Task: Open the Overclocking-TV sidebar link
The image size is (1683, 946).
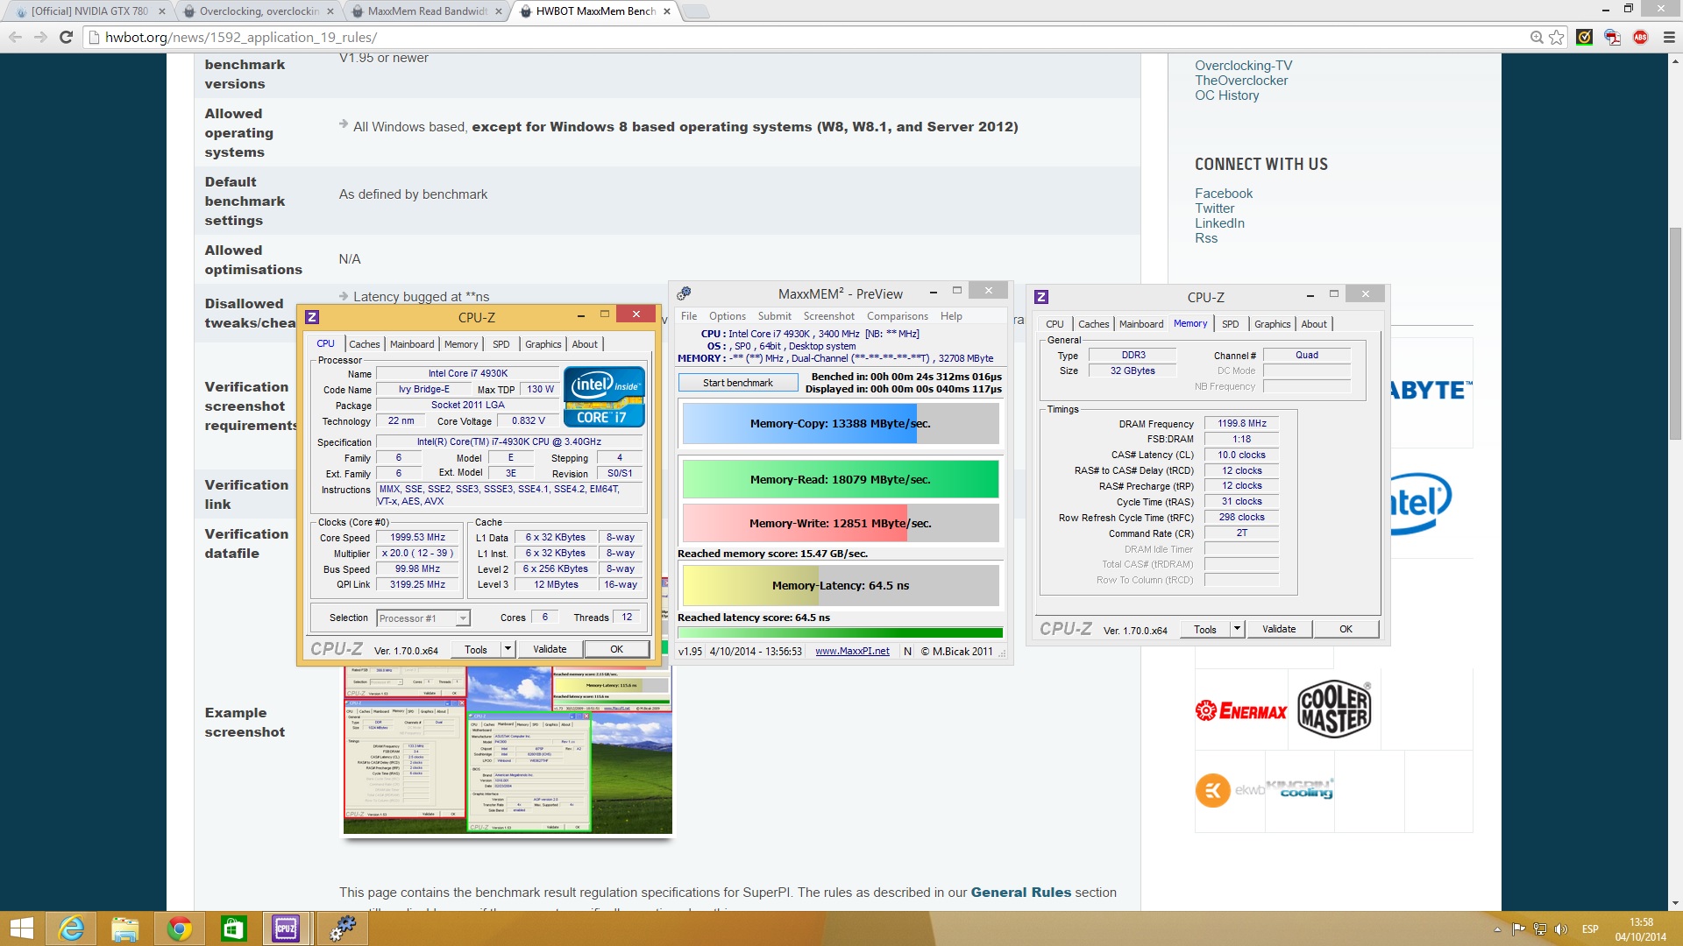Action: click(1243, 66)
